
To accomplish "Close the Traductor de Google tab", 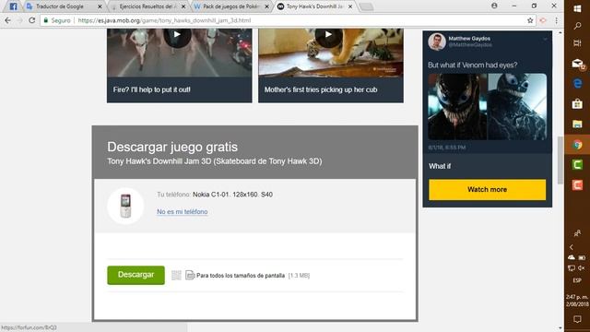I will click(x=100, y=6).
